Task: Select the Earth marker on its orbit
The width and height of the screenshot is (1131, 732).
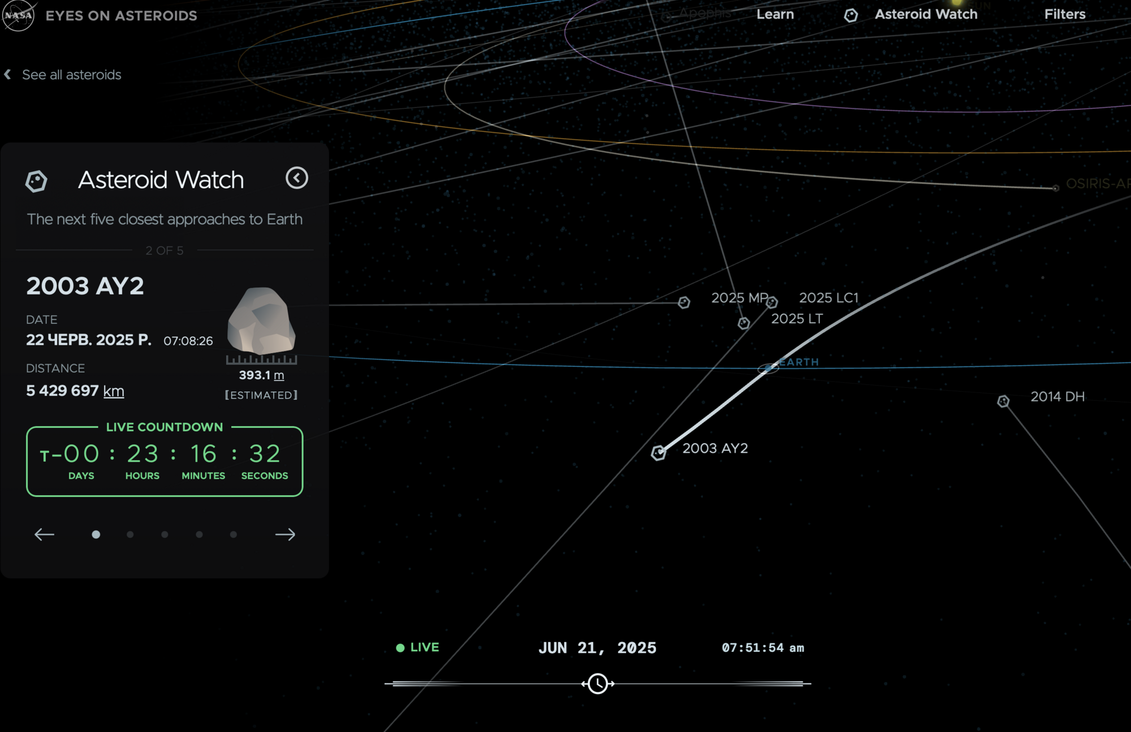Action: click(x=768, y=368)
